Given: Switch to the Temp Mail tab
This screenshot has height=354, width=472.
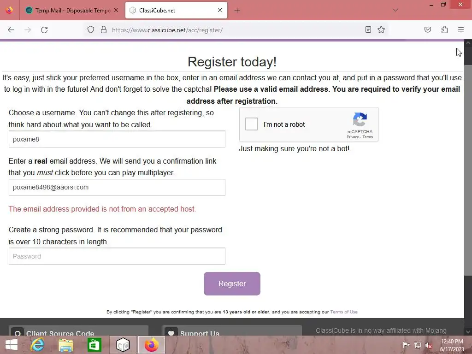Looking at the screenshot, I should 71,10.
